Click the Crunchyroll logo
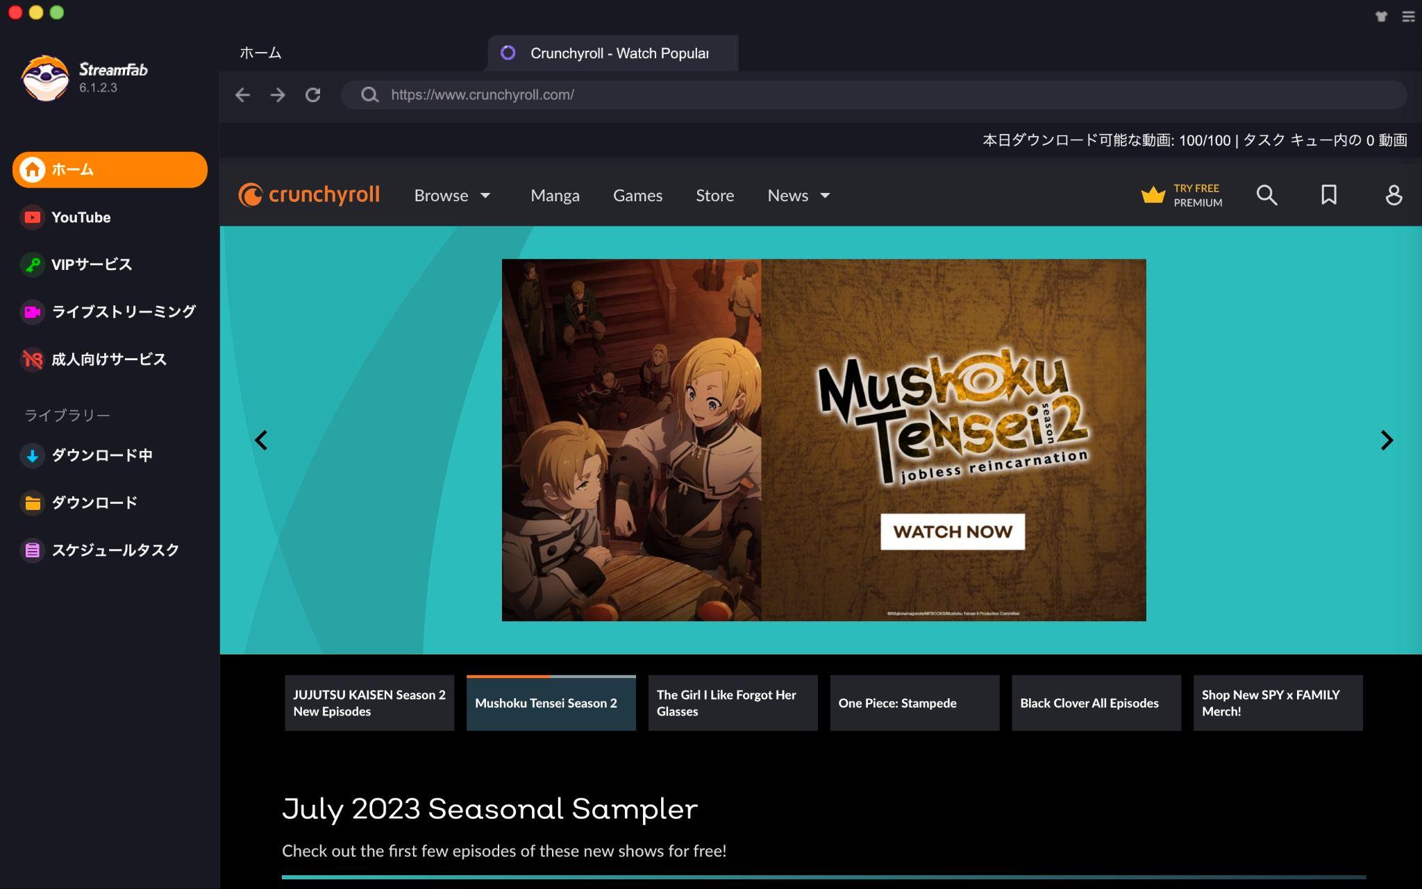Image resolution: width=1422 pixels, height=889 pixels. tap(309, 195)
